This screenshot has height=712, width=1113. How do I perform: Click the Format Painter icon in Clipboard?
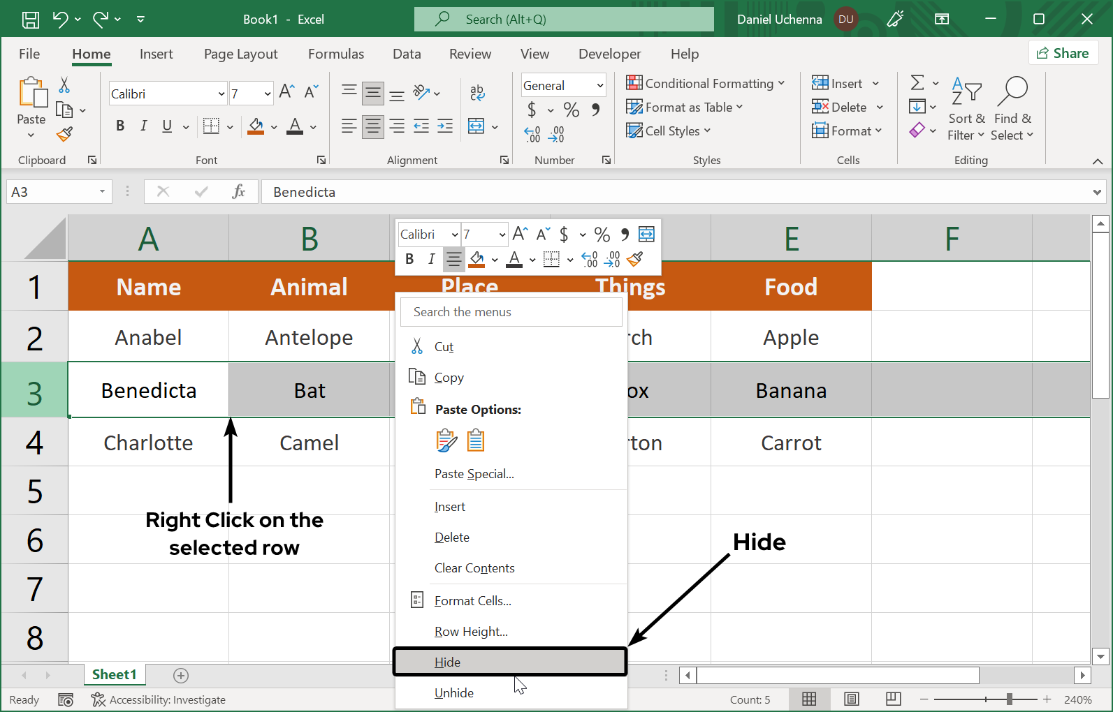pos(65,134)
